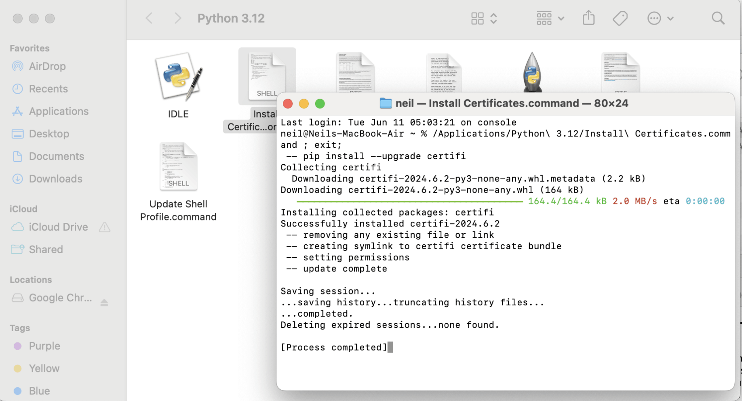Expand the group-by options dropdown
742x401 pixels.
[550, 18]
